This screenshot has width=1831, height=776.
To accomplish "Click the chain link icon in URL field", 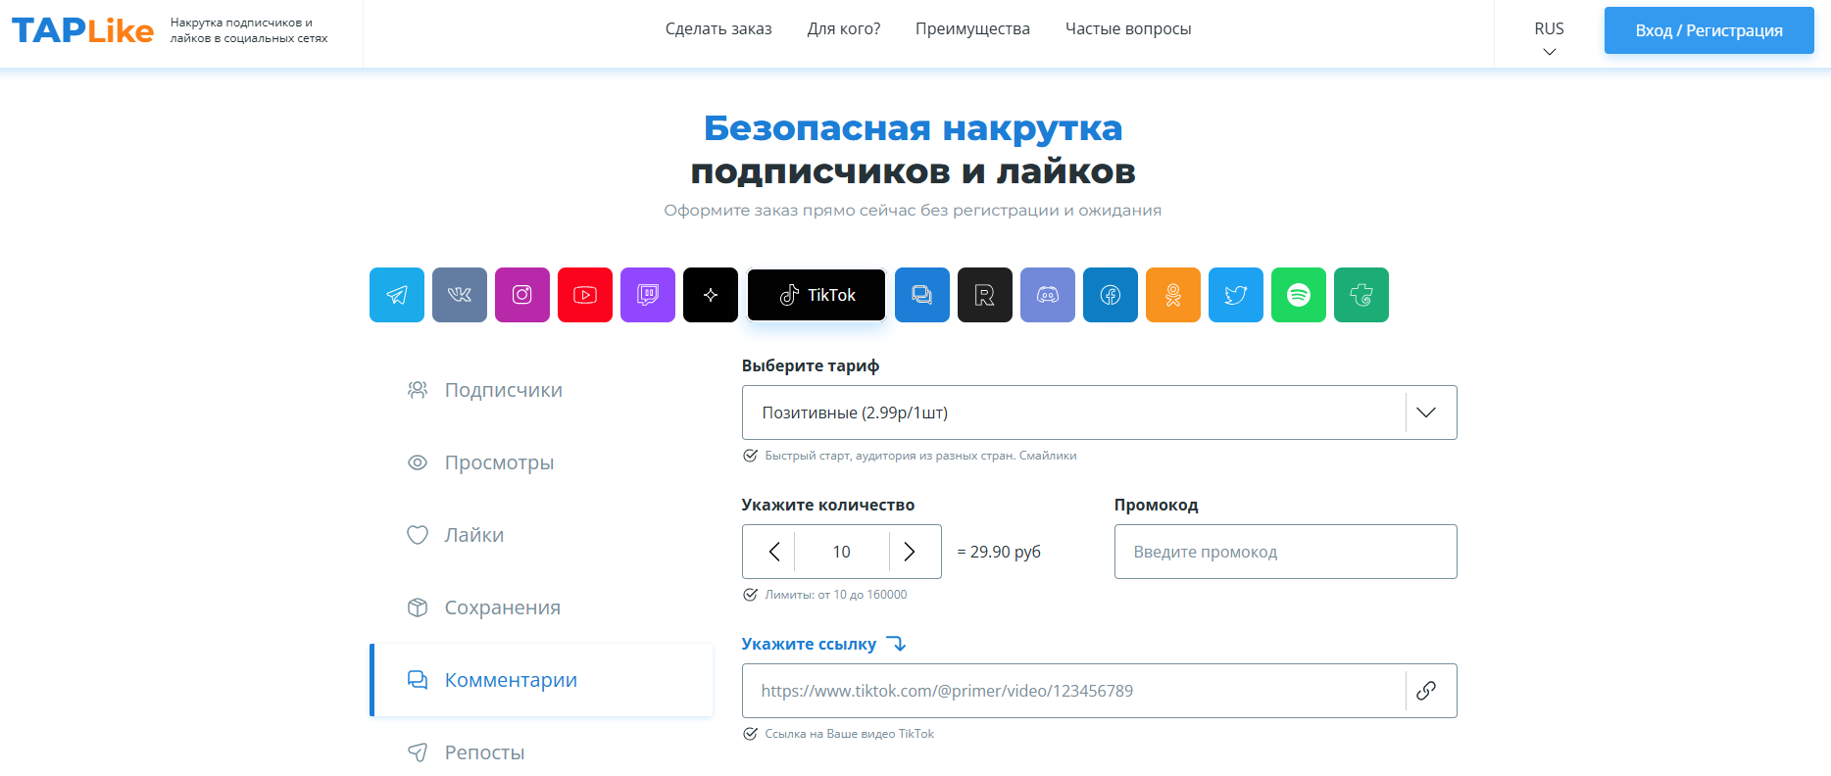I will click(1426, 691).
